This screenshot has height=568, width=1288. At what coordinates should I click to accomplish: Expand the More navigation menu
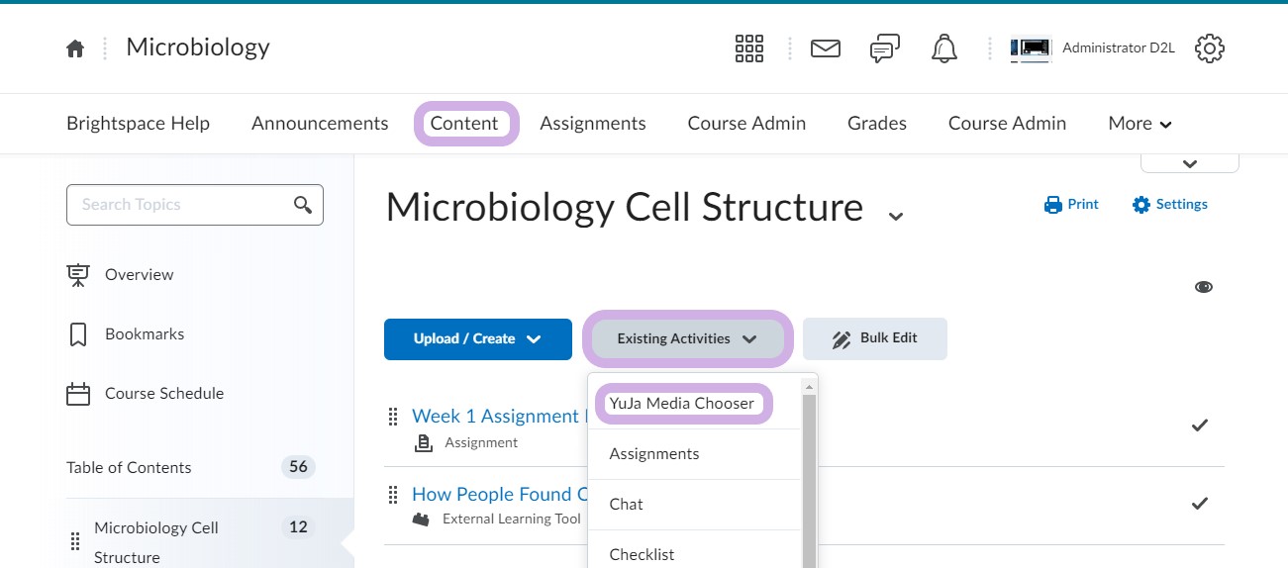[x=1139, y=124]
